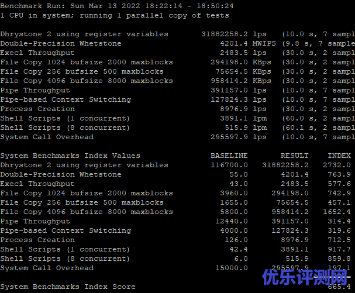The width and height of the screenshot is (355, 293).
Task: Click the 'System Benchmarks Index Values' heading
Action: point(70,156)
